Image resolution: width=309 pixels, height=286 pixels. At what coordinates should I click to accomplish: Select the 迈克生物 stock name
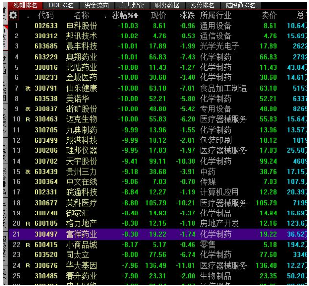pyautogui.click(x=81, y=119)
